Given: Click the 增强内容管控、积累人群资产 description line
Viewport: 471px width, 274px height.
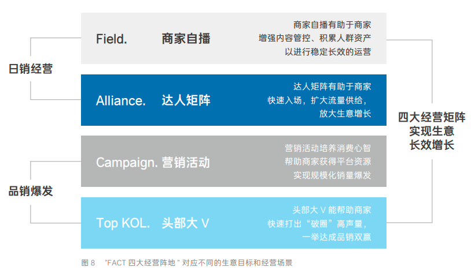Looking at the screenshot, I should pos(315,38).
